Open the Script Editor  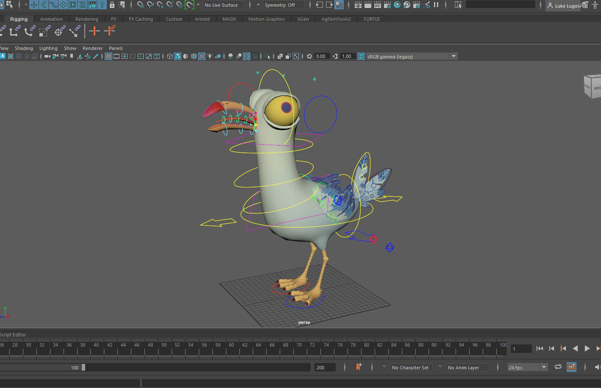(13, 334)
